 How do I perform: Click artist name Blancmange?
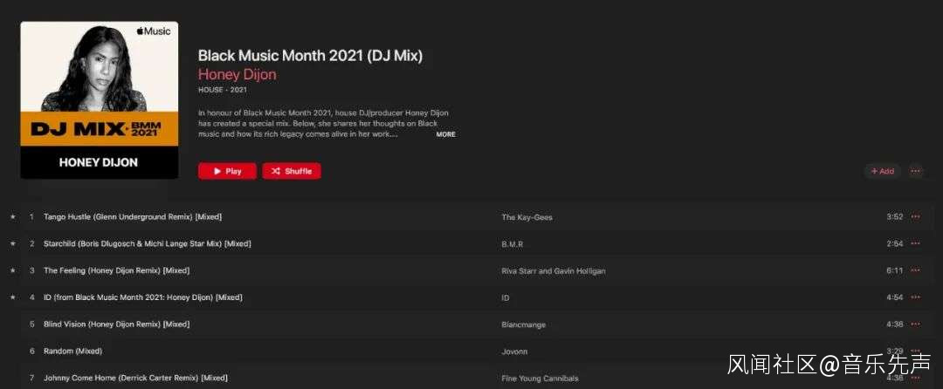[x=524, y=324]
